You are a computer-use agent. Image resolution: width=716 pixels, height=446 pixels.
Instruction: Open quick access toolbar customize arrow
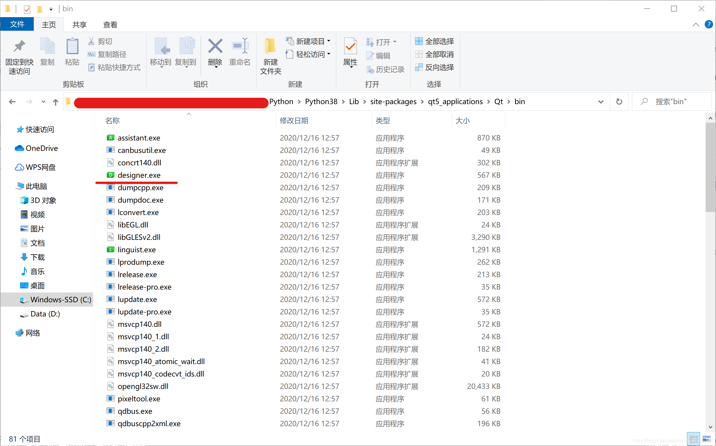(51, 9)
